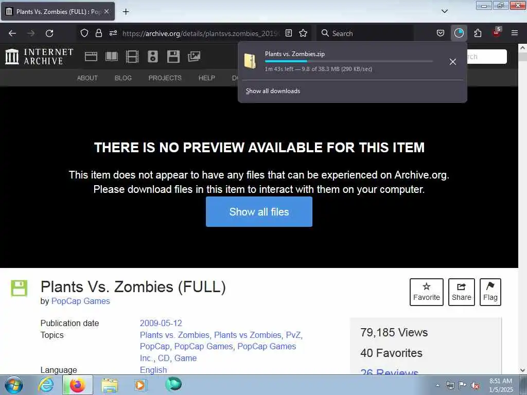Cancel the Plants vs. Zombies.zip download
The image size is (527, 395).
(x=453, y=62)
